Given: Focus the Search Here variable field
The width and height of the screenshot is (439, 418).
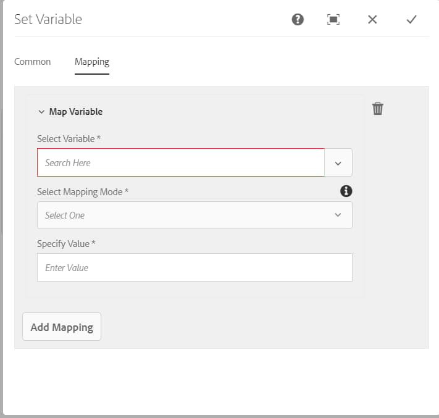Looking at the screenshot, I should 180,163.
